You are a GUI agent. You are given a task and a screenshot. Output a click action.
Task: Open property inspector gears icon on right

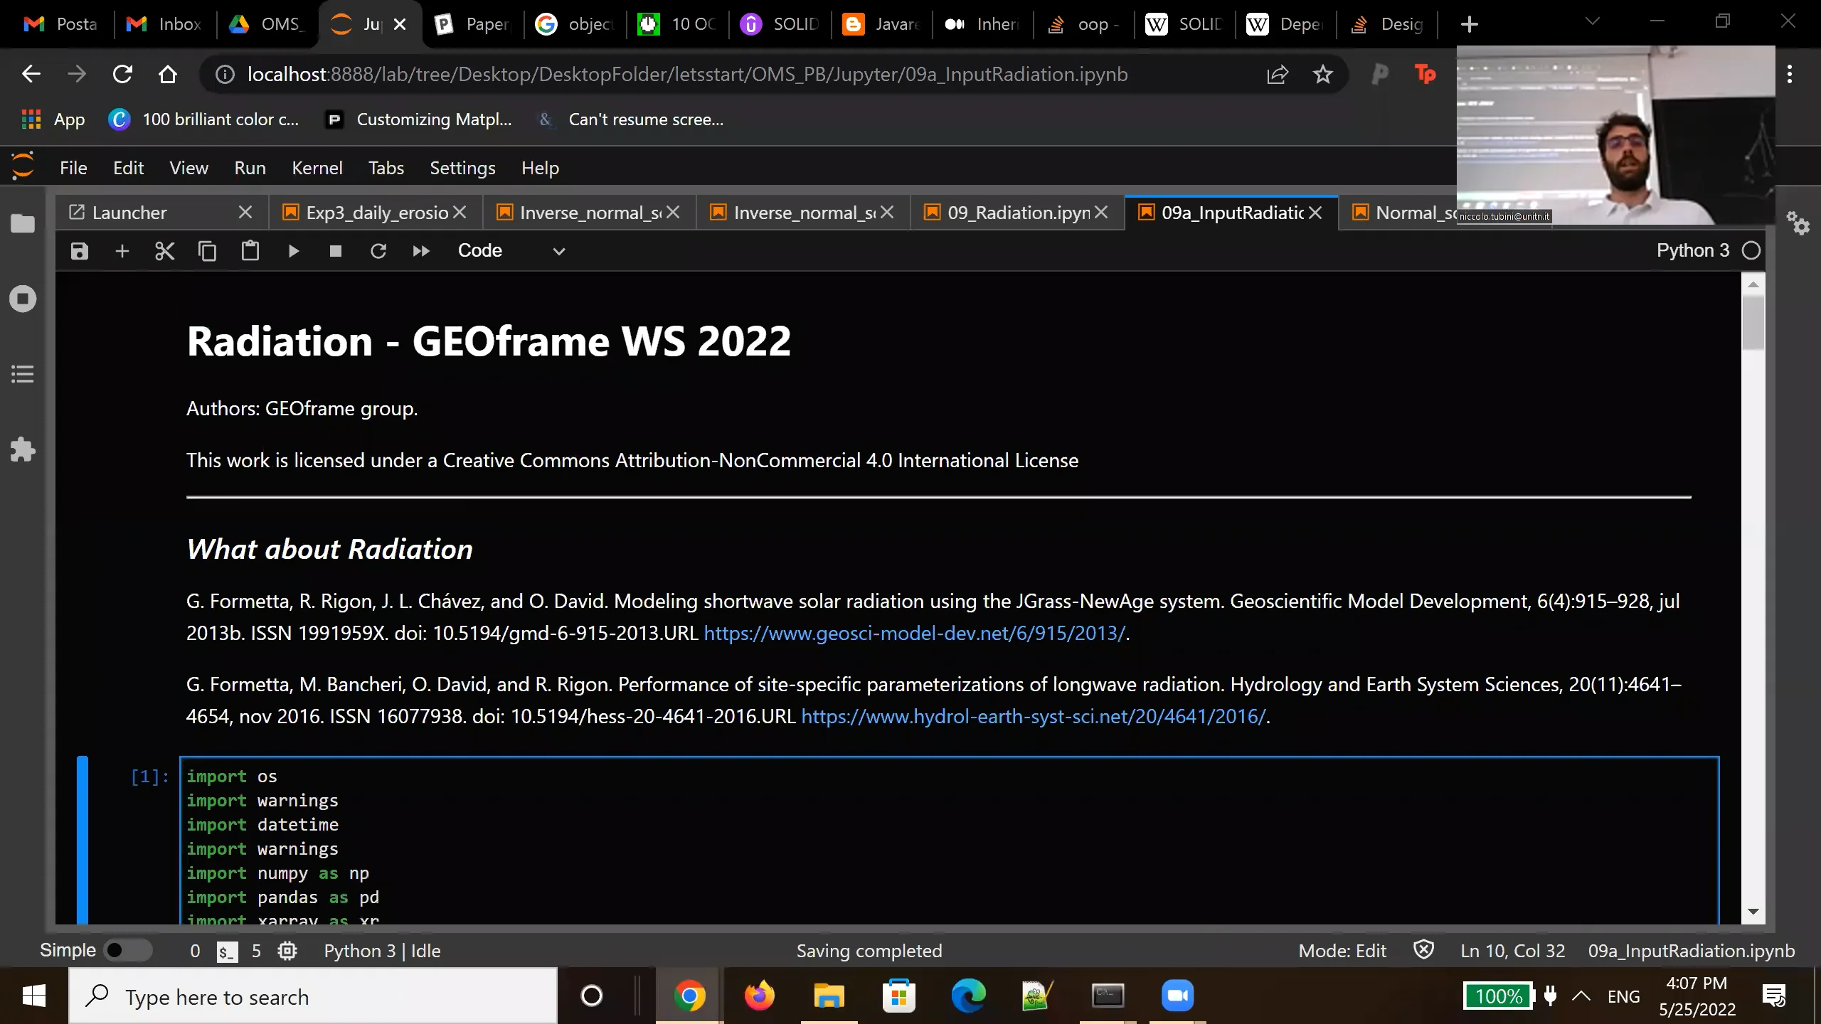1798,223
